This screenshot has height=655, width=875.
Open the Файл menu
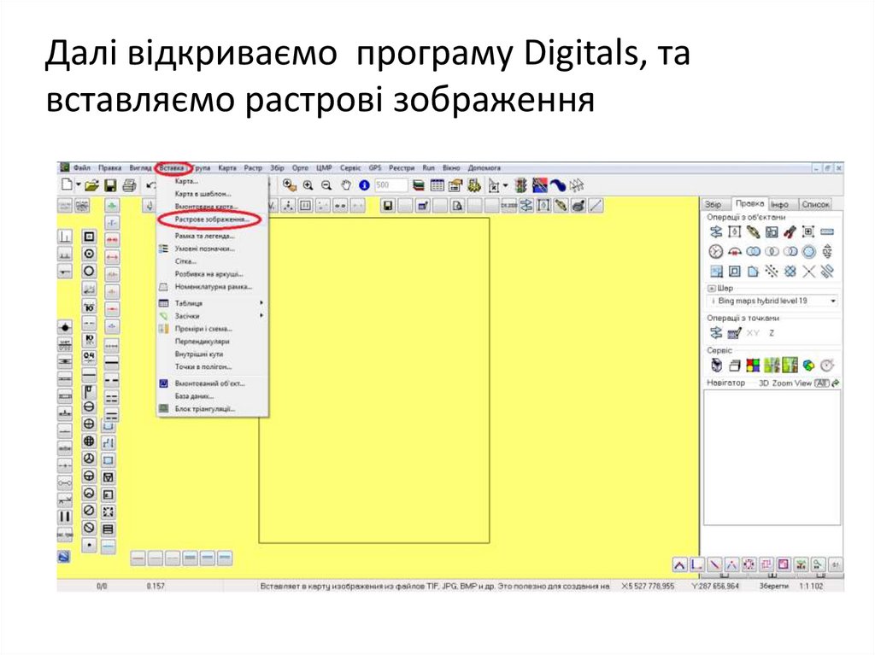click(82, 168)
